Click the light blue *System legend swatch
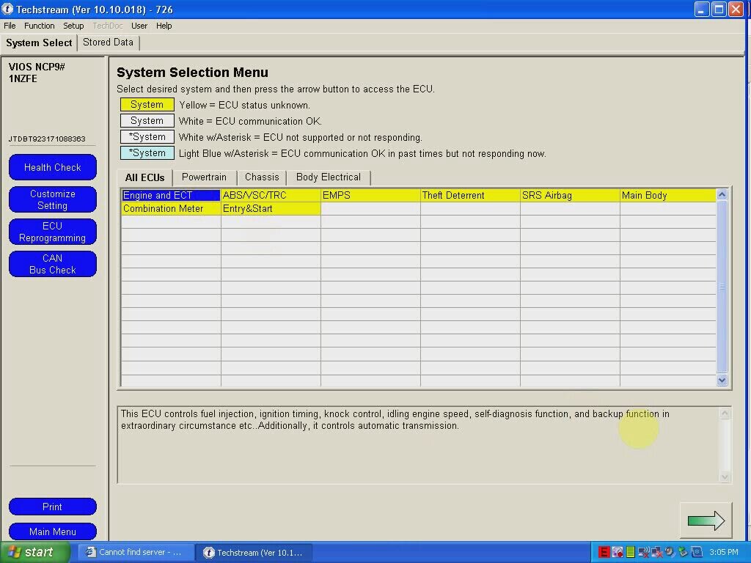Screen dimensions: 751x563 point(147,152)
